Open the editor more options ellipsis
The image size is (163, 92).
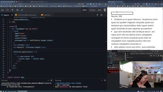point(105,15)
